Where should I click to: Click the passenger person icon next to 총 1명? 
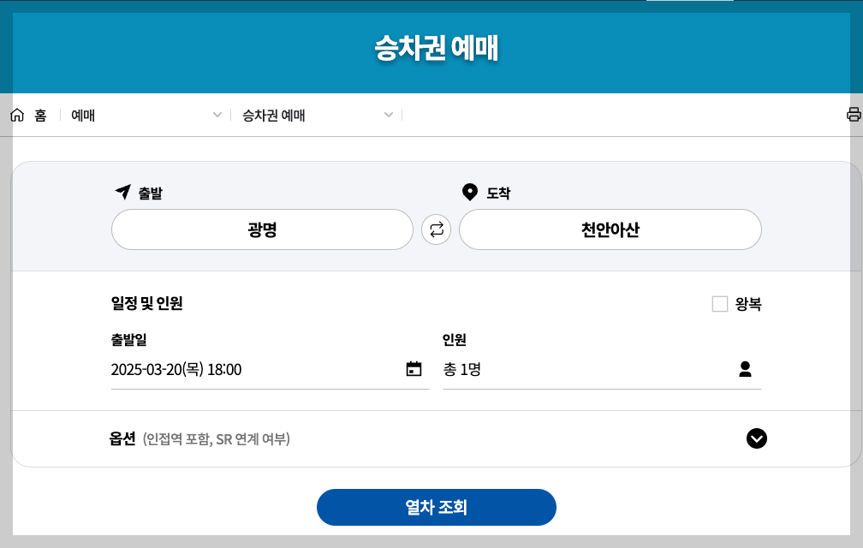pyautogui.click(x=746, y=369)
